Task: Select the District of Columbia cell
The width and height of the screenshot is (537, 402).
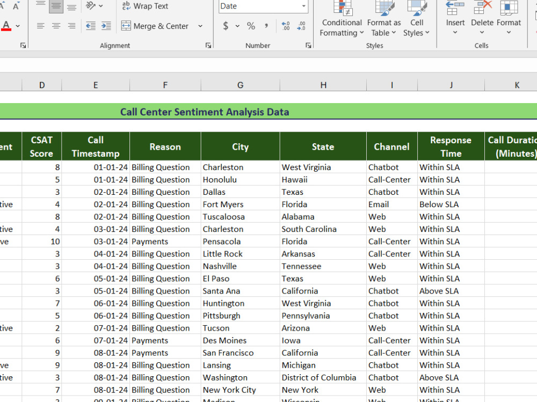Action: (x=323, y=377)
